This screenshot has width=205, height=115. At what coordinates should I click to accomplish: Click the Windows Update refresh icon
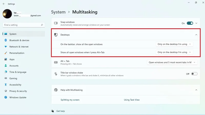(x=6, y=97)
